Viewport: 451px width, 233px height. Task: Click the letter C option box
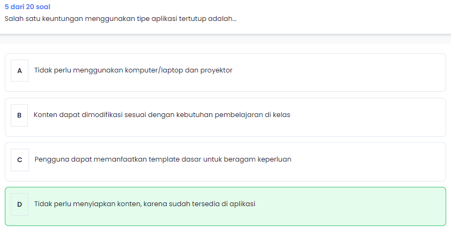click(x=20, y=160)
